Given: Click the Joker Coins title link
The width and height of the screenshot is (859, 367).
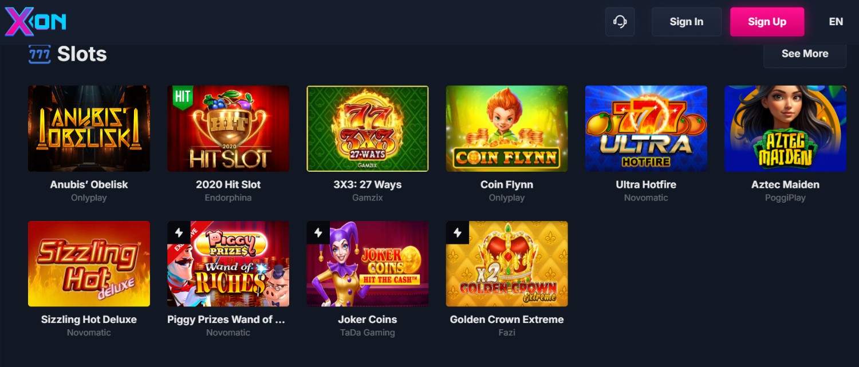Looking at the screenshot, I should pos(367,319).
